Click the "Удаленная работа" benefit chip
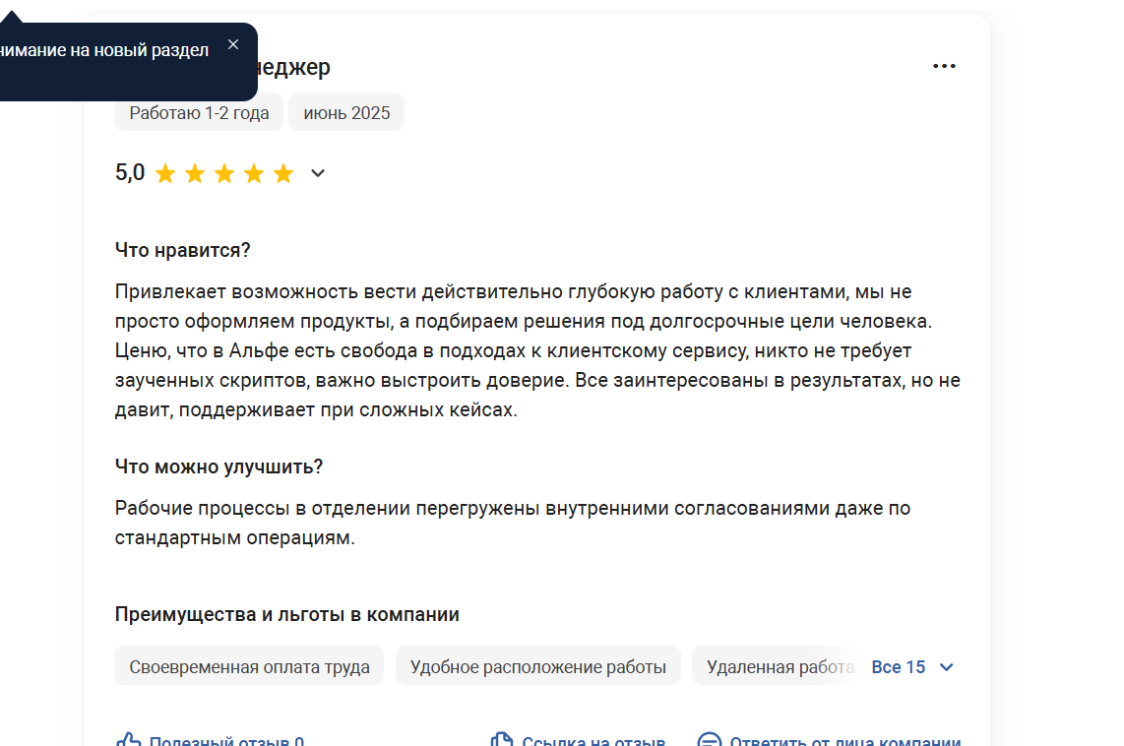Viewport: 1124px width, 746px height. tap(777, 665)
